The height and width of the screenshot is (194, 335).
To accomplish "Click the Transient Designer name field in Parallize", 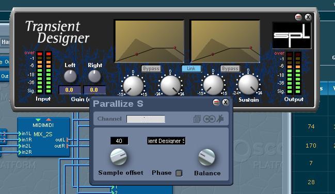I will 166,141.
